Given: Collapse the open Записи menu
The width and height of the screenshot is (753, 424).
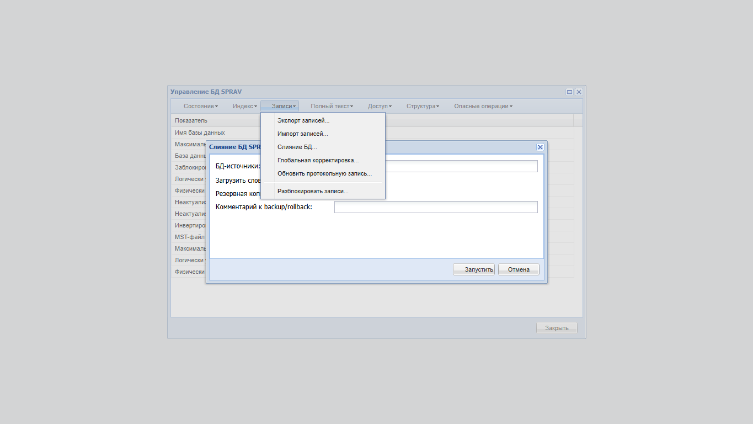Looking at the screenshot, I should click(x=280, y=106).
